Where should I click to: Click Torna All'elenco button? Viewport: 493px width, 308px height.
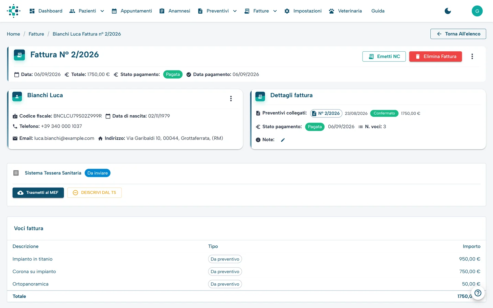coord(458,34)
